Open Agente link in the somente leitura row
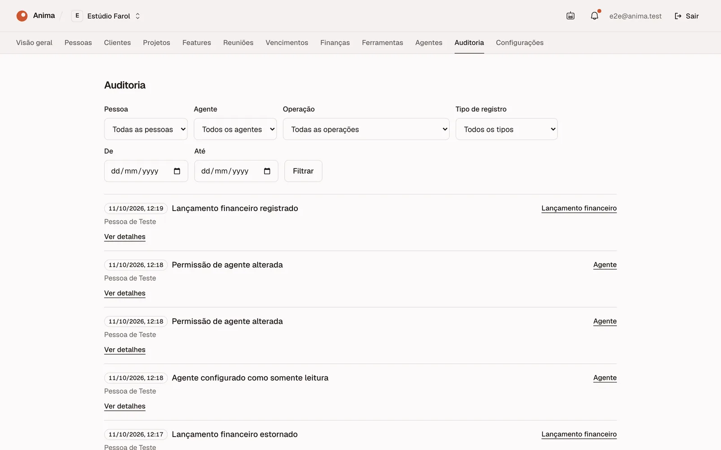The image size is (721, 450). 605,378
